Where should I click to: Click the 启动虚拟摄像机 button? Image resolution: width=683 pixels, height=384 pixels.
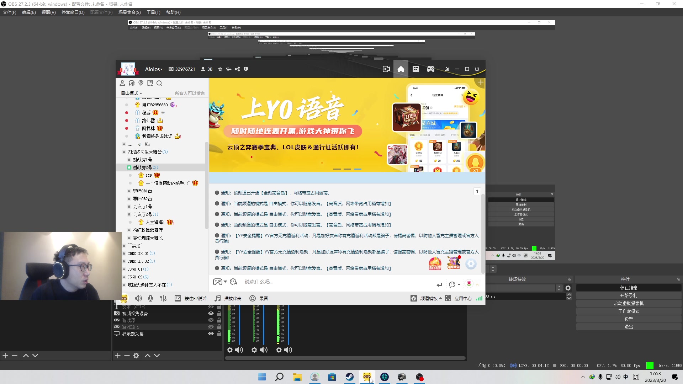629,304
